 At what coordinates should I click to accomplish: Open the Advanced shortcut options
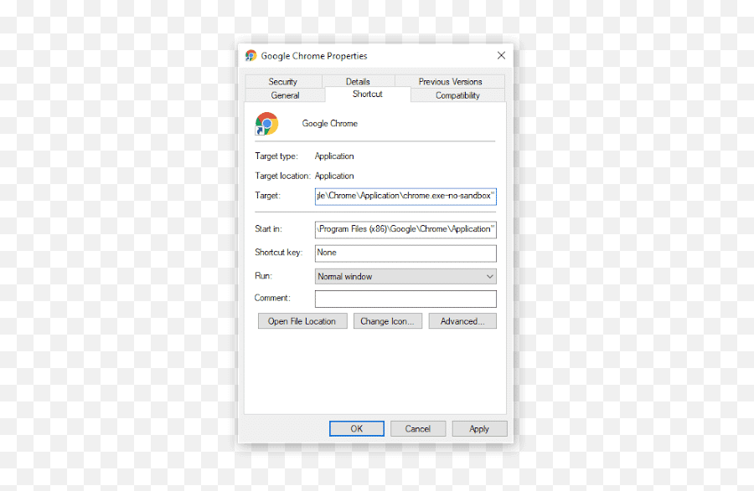click(462, 320)
